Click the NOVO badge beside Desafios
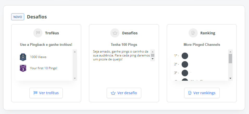The height and width of the screenshot is (114, 249). pos(18,17)
